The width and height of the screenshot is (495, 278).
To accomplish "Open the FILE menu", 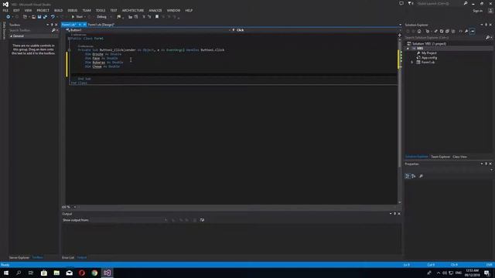I will click(x=5, y=10).
